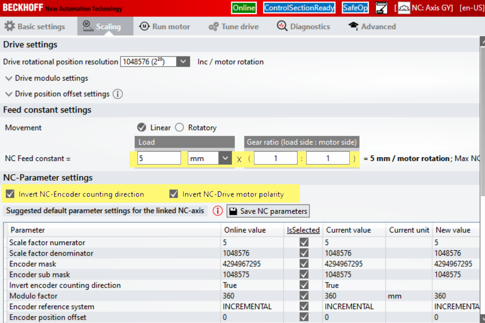Select the Rotatory movement radio button
This screenshot has width=485, height=323.
point(179,128)
